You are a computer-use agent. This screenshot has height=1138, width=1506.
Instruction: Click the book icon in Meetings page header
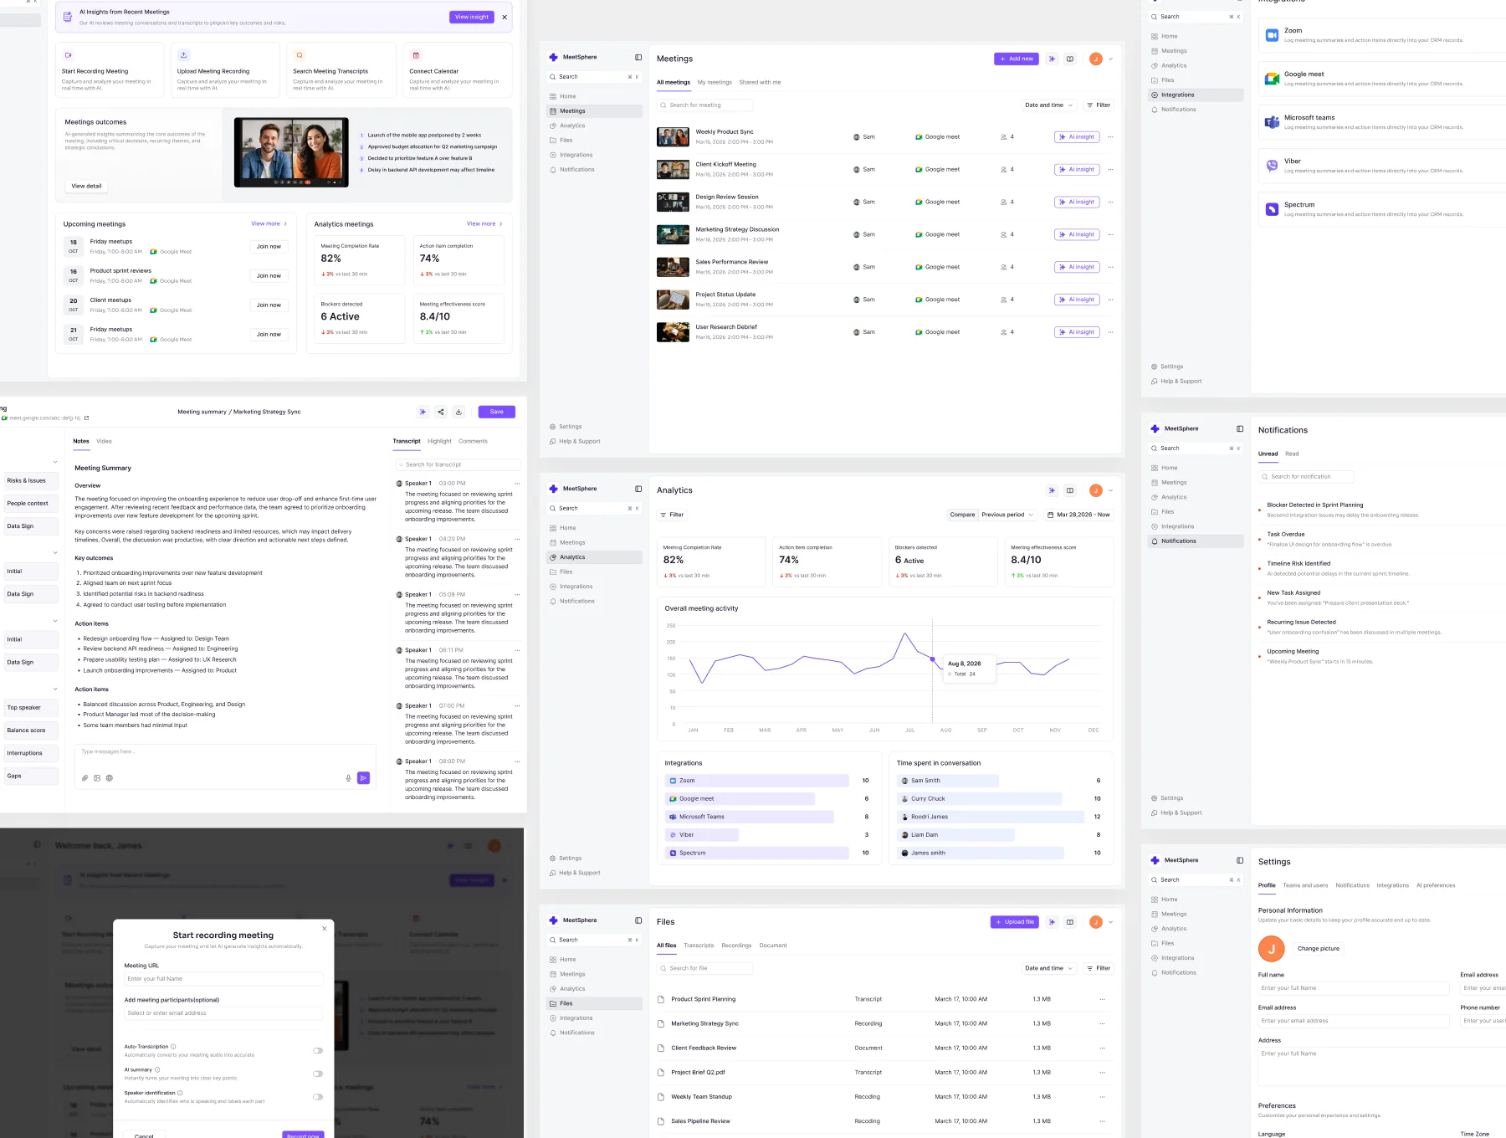(x=1070, y=59)
